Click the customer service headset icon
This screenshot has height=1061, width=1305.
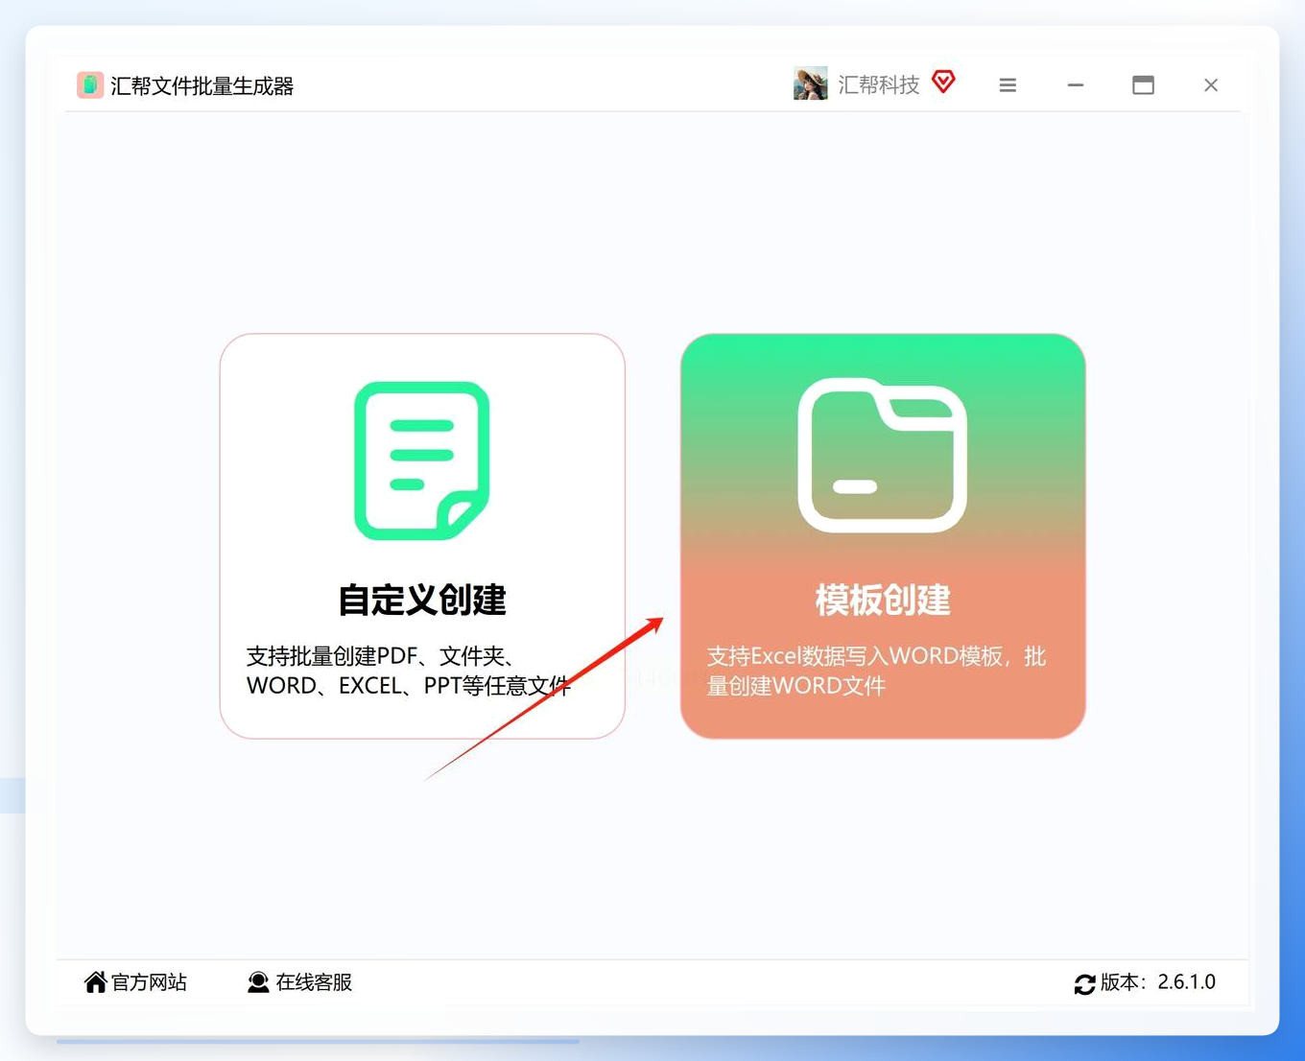258,982
